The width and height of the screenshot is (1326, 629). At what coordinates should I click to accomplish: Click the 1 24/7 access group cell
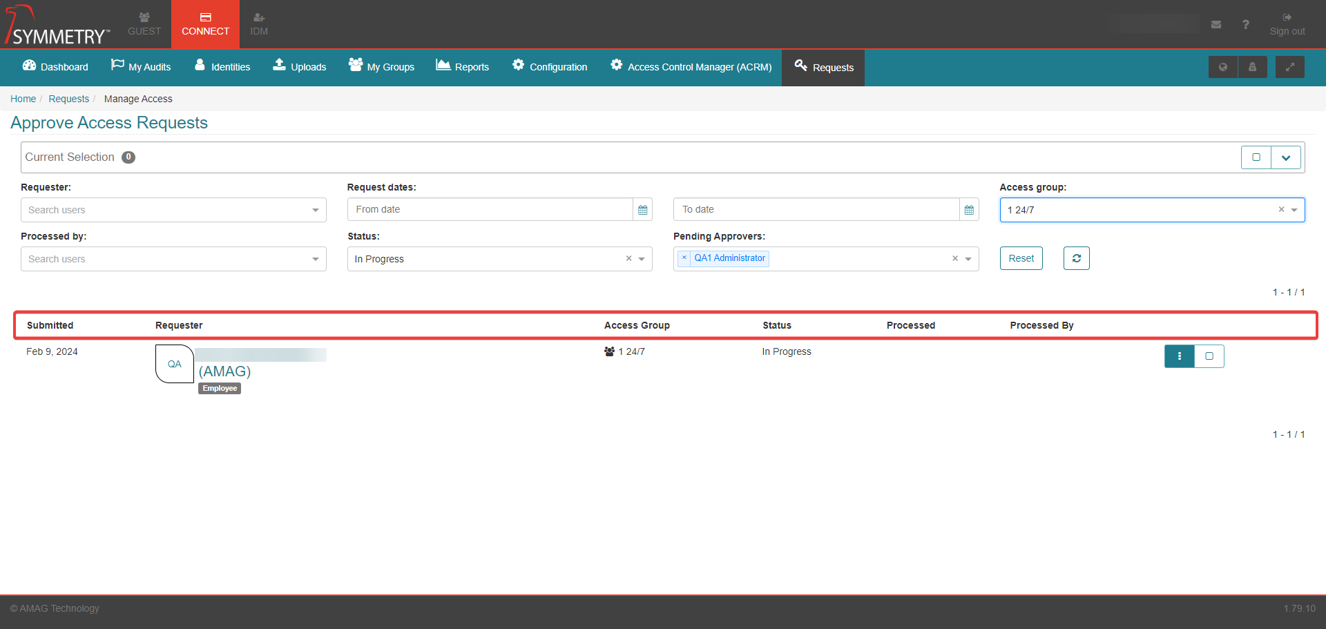click(624, 351)
